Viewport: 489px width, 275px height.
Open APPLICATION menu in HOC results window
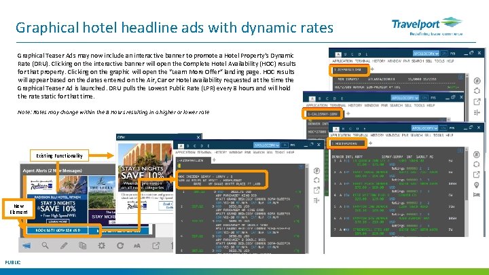tap(185, 152)
